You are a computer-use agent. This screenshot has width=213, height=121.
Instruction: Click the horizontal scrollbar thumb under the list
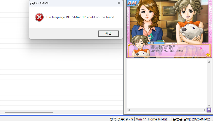pos(29,112)
